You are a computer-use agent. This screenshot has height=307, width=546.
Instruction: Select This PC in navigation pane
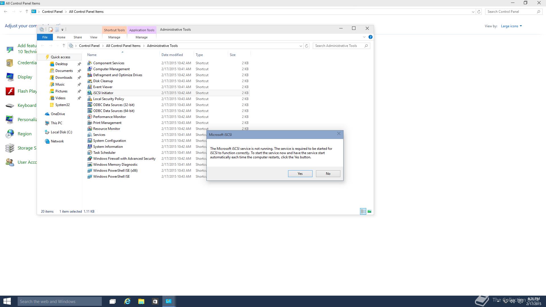click(56, 123)
